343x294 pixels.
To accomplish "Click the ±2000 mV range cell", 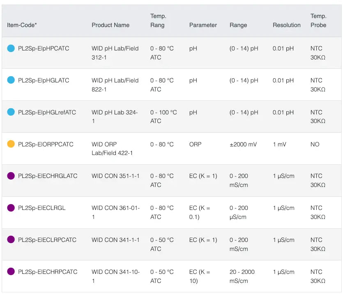I will click(x=243, y=144).
